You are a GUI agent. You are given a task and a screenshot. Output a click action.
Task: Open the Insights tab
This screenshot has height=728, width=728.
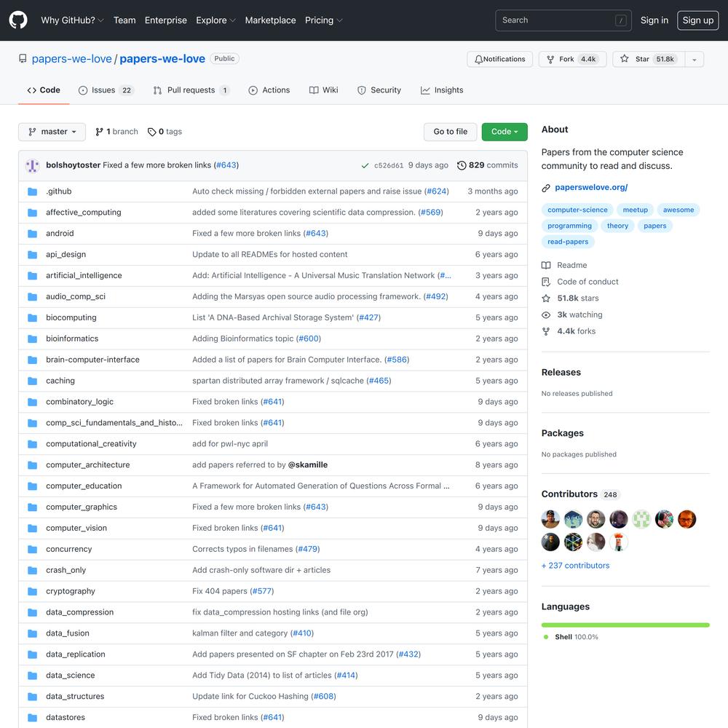click(442, 90)
